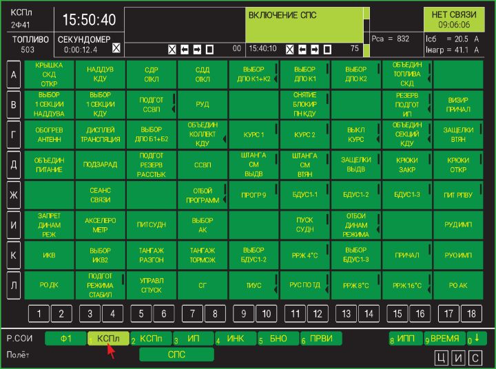Viewport: 496px width, 369px height.
Task: Click the X icon left of the 00 counter arrows
Action: tap(173, 49)
